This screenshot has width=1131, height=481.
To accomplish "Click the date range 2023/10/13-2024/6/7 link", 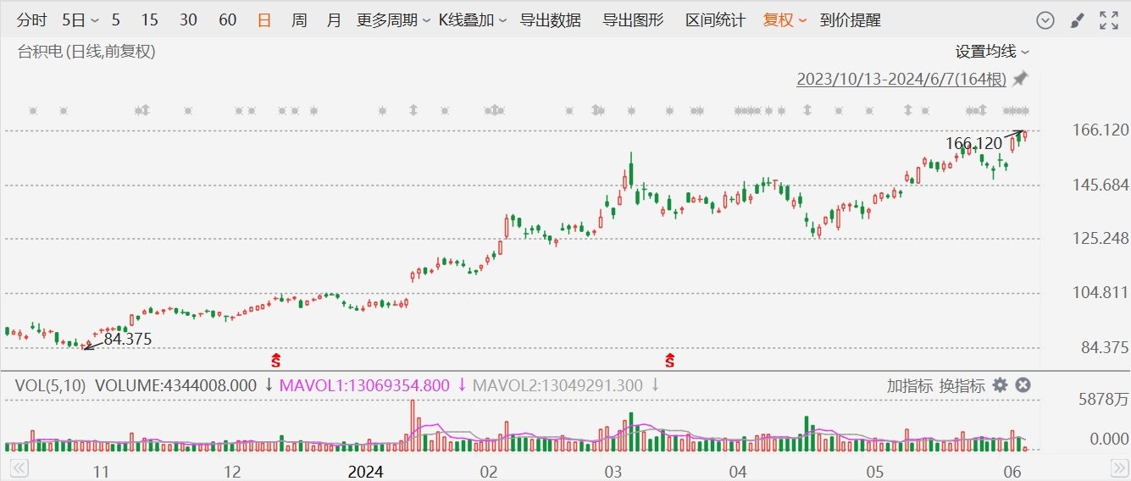I will click(x=901, y=80).
